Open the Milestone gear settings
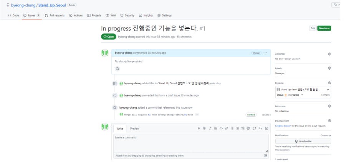The image size is (344, 163). pyautogui.click(x=329, y=106)
